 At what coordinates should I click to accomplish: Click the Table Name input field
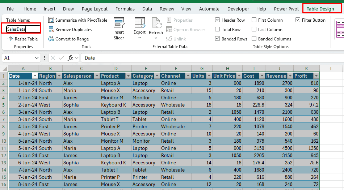pyautogui.click(x=23, y=29)
